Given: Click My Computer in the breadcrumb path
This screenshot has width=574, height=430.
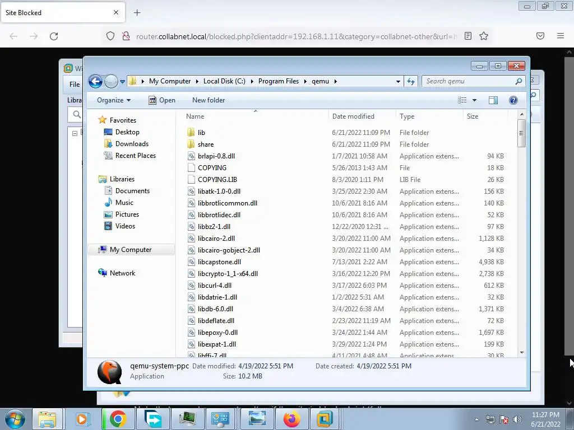Looking at the screenshot, I should 170,81.
